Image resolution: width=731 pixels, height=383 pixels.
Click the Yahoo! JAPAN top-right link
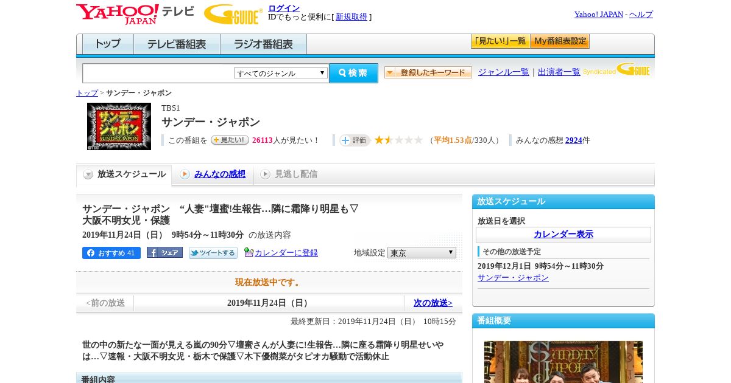point(599,14)
